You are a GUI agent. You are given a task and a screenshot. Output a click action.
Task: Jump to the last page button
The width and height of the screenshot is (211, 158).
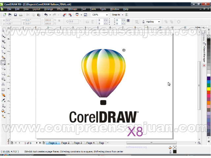tap(40, 143)
